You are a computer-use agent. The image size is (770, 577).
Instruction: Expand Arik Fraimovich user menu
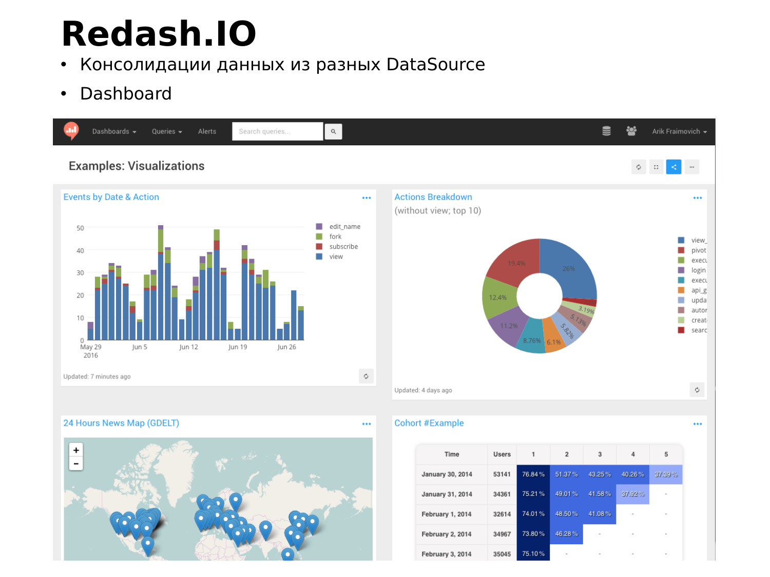(x=679, y=132)
